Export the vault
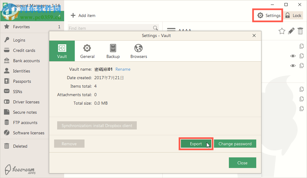Image resolution: width=307 pixels, height=178 pixels. click(x=196, y=143)
